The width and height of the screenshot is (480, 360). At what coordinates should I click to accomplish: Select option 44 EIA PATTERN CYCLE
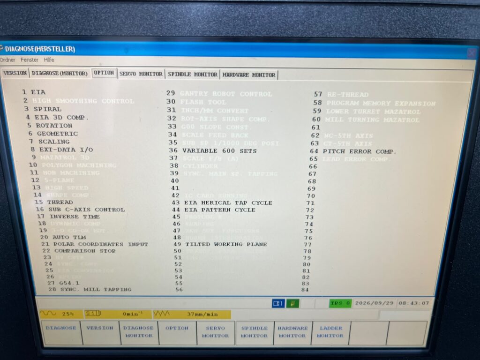pos(214,210)
